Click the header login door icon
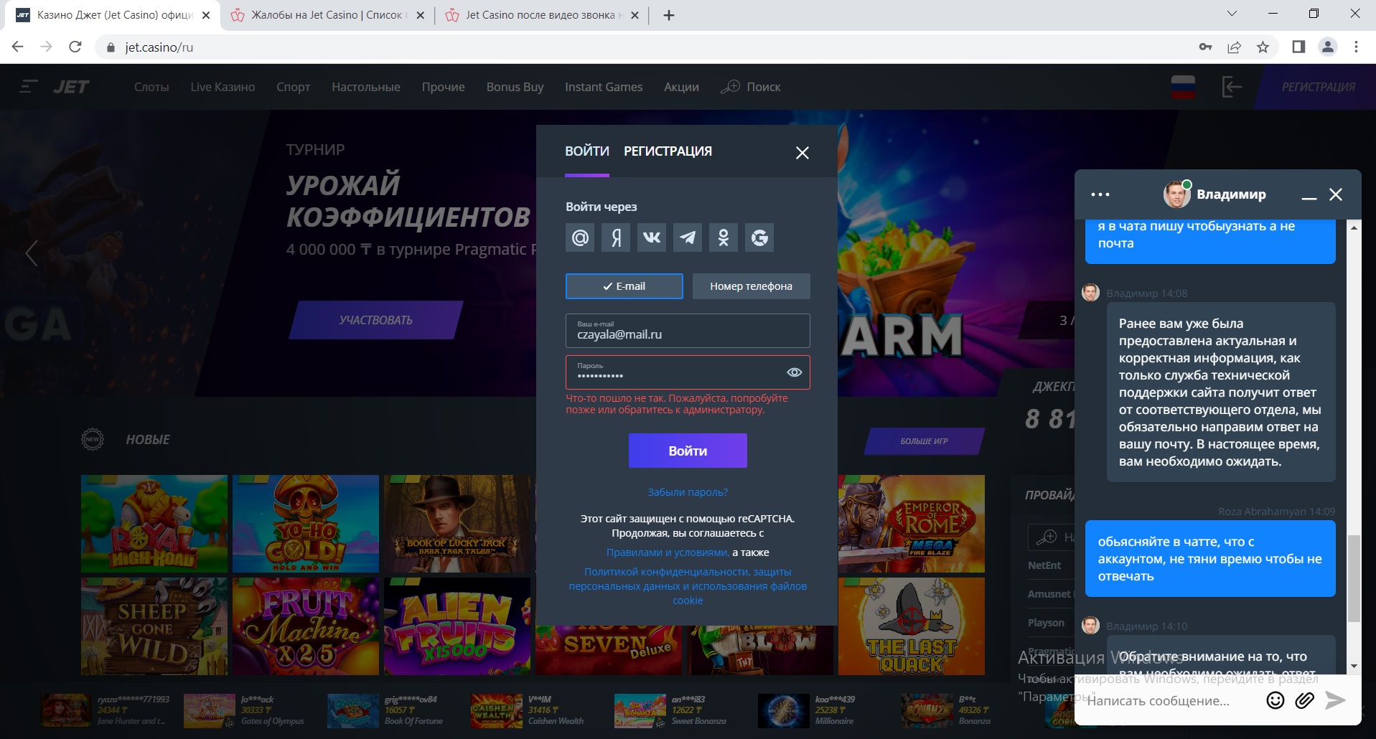 tap(1232, 87)
